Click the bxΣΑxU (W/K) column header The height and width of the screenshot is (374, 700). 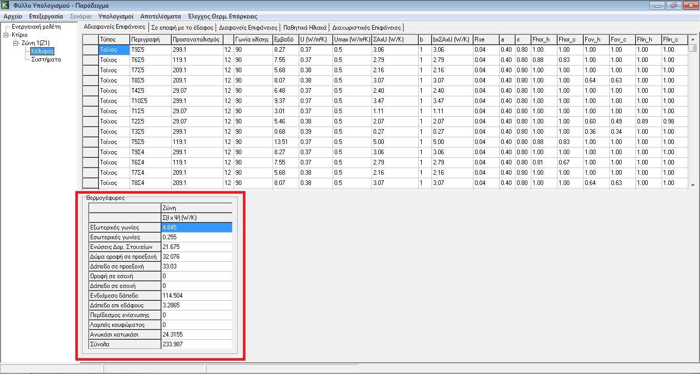coord(452,39)
